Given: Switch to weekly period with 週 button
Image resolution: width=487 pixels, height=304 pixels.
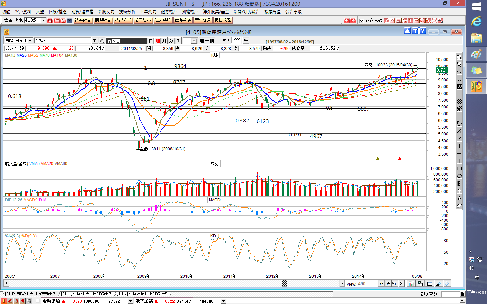Looking at the screenshot, I should 157,41.
